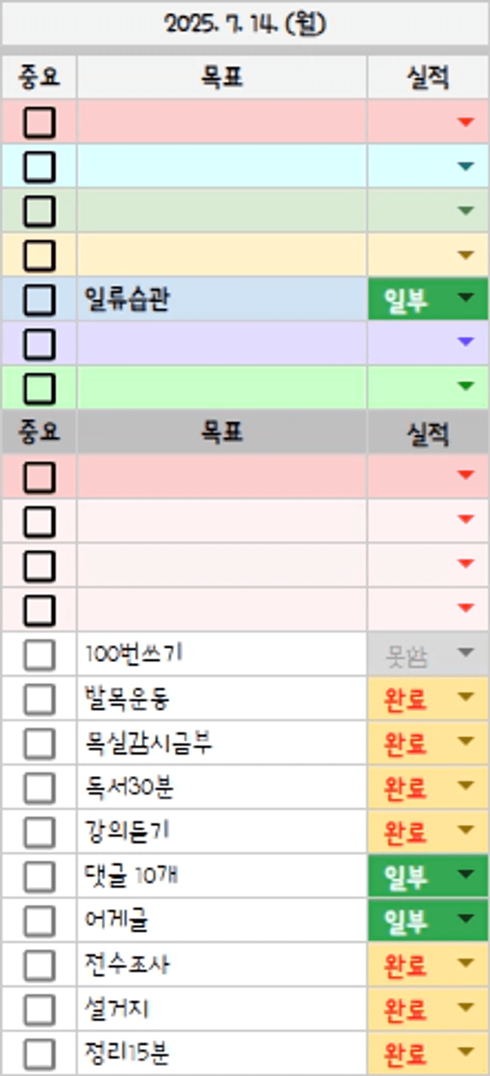
Task: Open the purple row's status dropdown arrow
Action: 466,341
